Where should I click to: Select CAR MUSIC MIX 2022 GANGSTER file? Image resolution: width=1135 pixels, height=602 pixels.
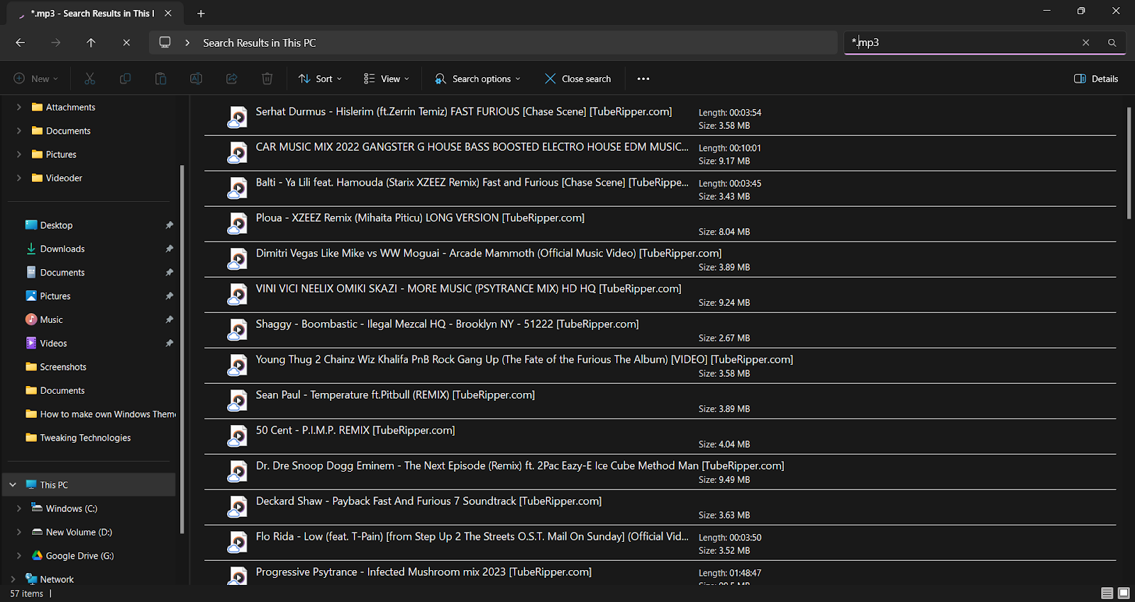coord(660,153)
